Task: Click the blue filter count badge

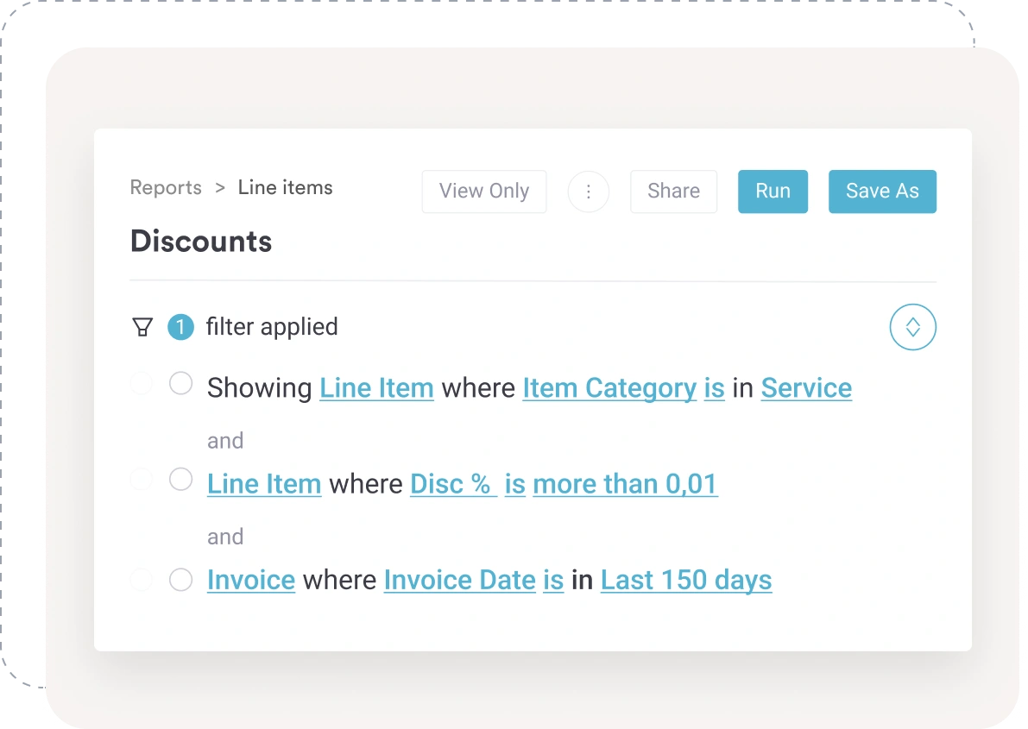Action: pos(180,328)
